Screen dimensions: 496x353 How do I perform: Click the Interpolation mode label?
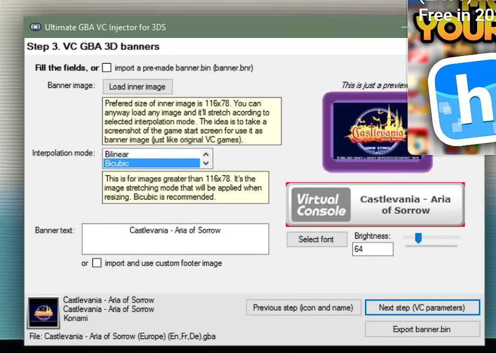coord(64,153)
